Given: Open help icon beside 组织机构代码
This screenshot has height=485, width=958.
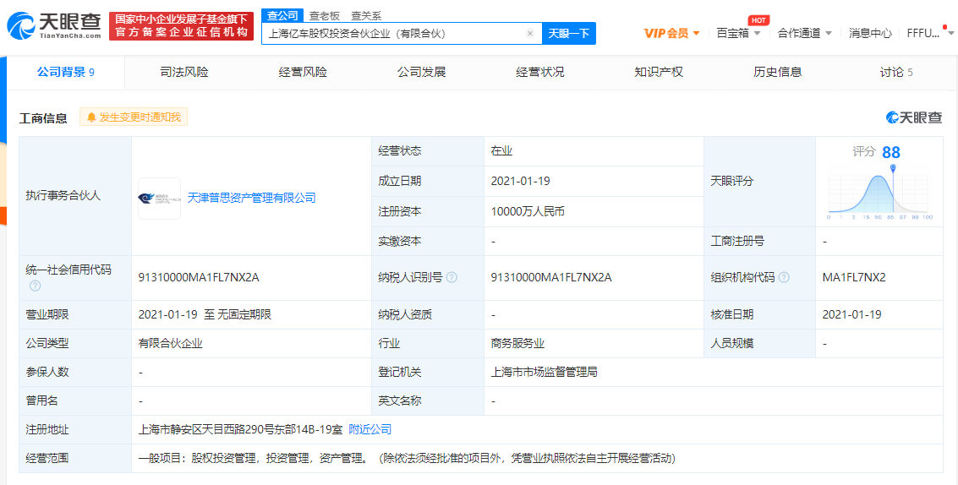Looking at the screenshot, I should (x=784, y=277).
